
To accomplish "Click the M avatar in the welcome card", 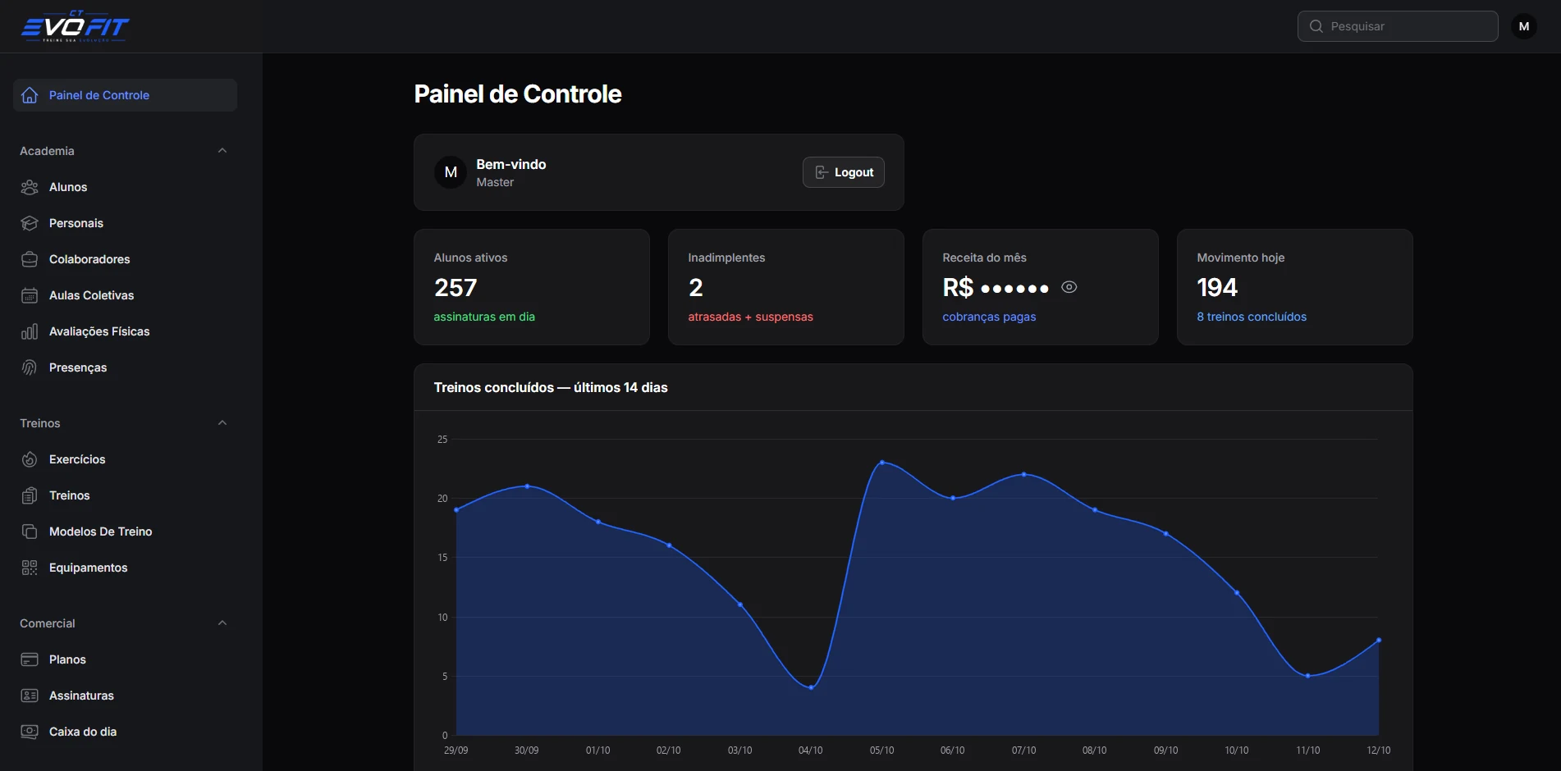I will tap(451, 172).
